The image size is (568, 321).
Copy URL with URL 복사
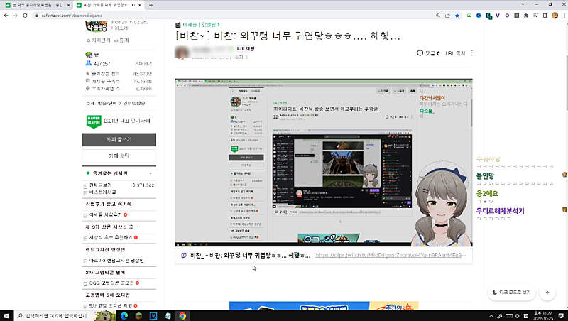coord(455,53)
